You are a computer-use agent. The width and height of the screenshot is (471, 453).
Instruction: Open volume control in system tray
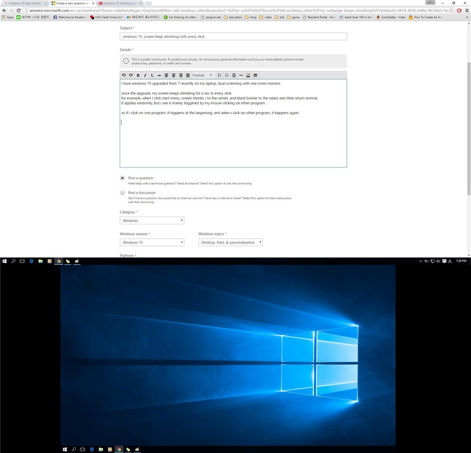point(438,261)
